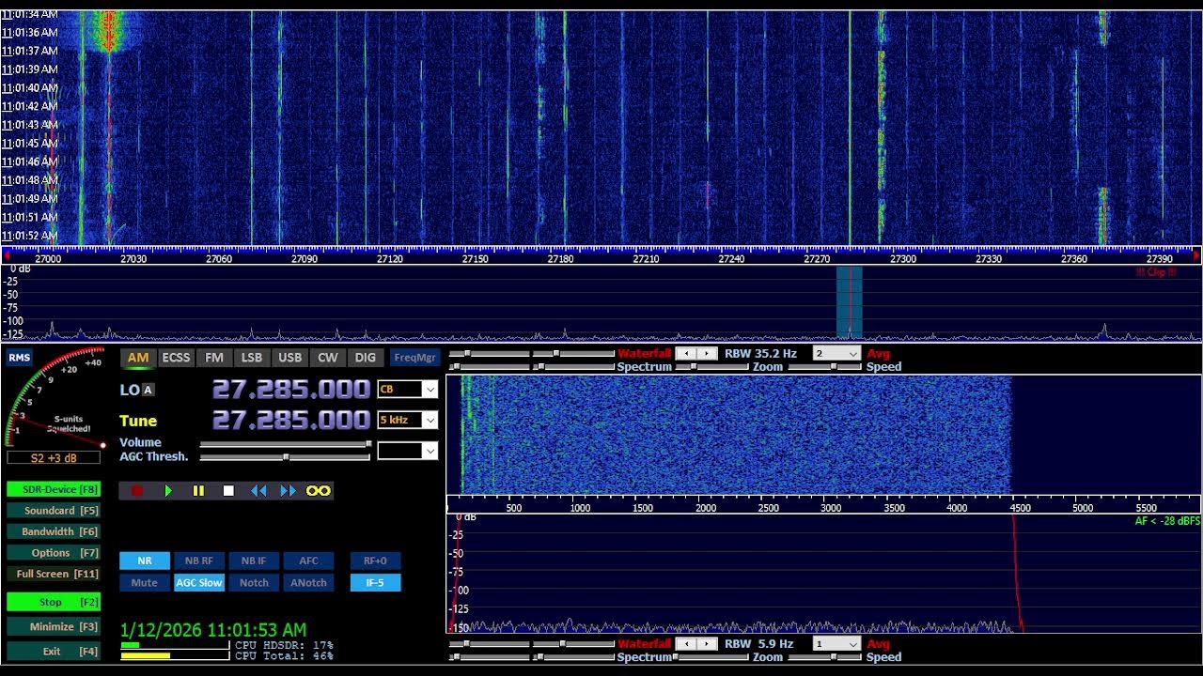Image resolution: width=1203 pixels, height=676 pixels.
Task: Start playback with the green play button
Action: [168, 490]
